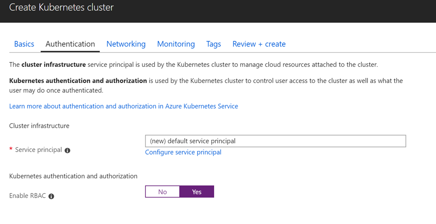
Task: Click the non-bold Kubernetes authentication section heading above Enable RBAC
Action: click(x=73, y=175)
